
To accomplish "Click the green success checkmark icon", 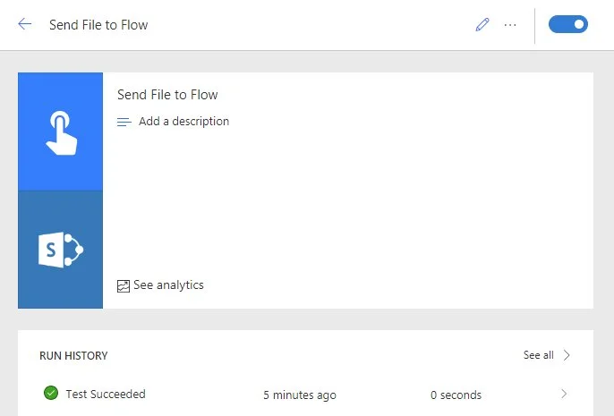I will (50, 394).
